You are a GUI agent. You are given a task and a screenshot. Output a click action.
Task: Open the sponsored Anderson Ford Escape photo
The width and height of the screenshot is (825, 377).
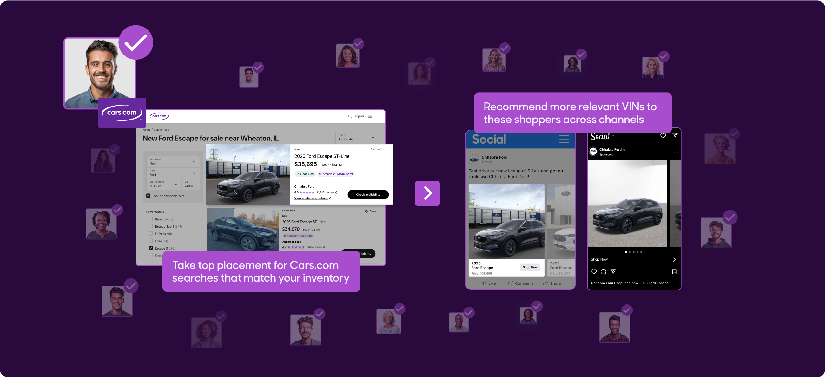(x=242, y=230)
